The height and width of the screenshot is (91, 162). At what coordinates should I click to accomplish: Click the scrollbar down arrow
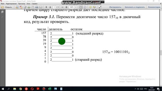click(161, 85)
